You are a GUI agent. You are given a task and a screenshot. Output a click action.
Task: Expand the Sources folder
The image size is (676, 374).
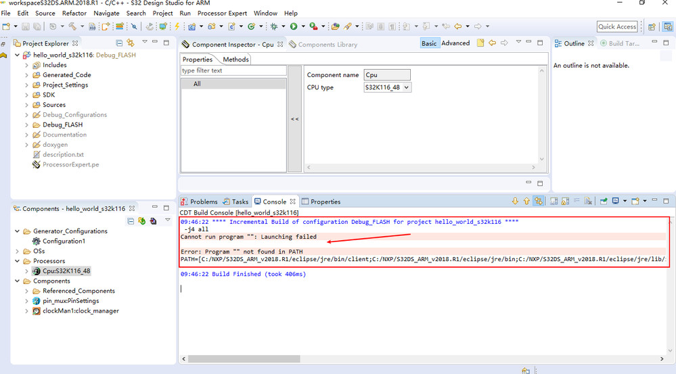27,105
